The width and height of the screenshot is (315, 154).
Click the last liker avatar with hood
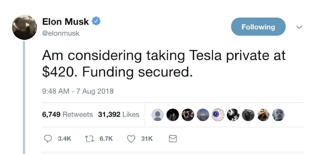[278, 115]
